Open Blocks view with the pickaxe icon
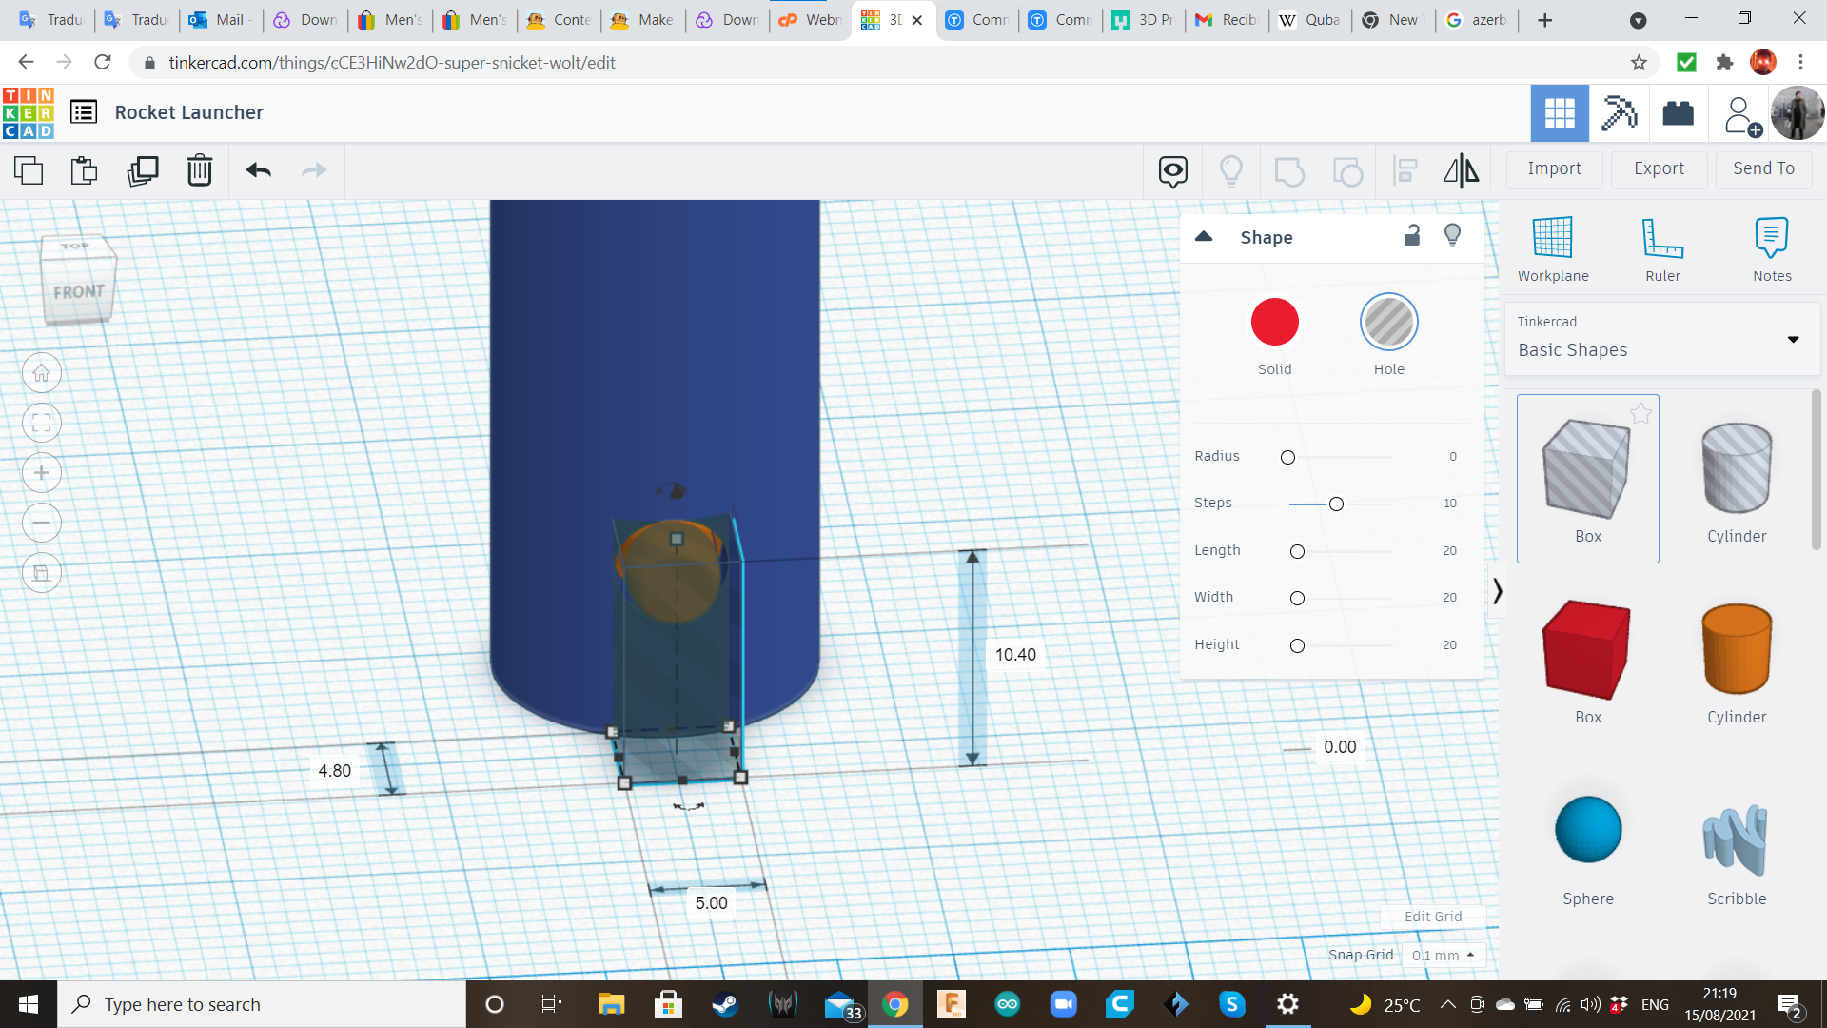 1619,112
